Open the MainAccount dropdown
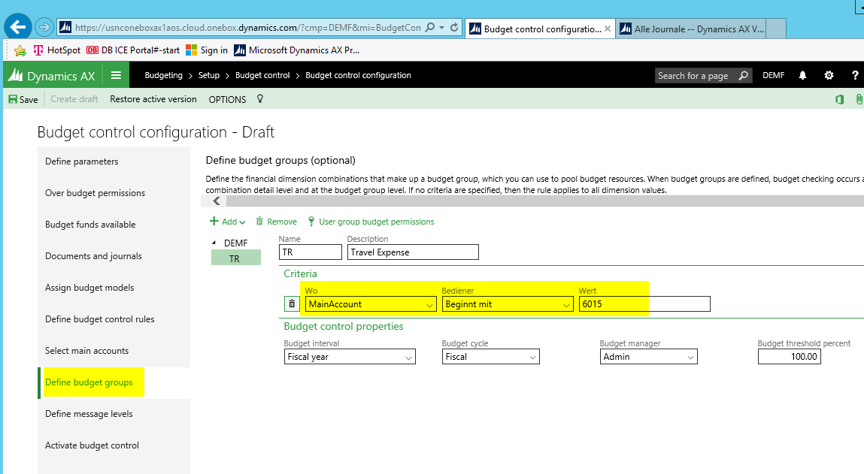Viewport: 864px width, 474px height. pos(429,304)
